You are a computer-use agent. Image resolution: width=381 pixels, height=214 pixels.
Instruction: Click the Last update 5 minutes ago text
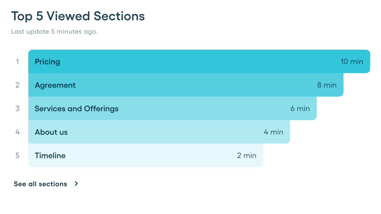[54, 32]
